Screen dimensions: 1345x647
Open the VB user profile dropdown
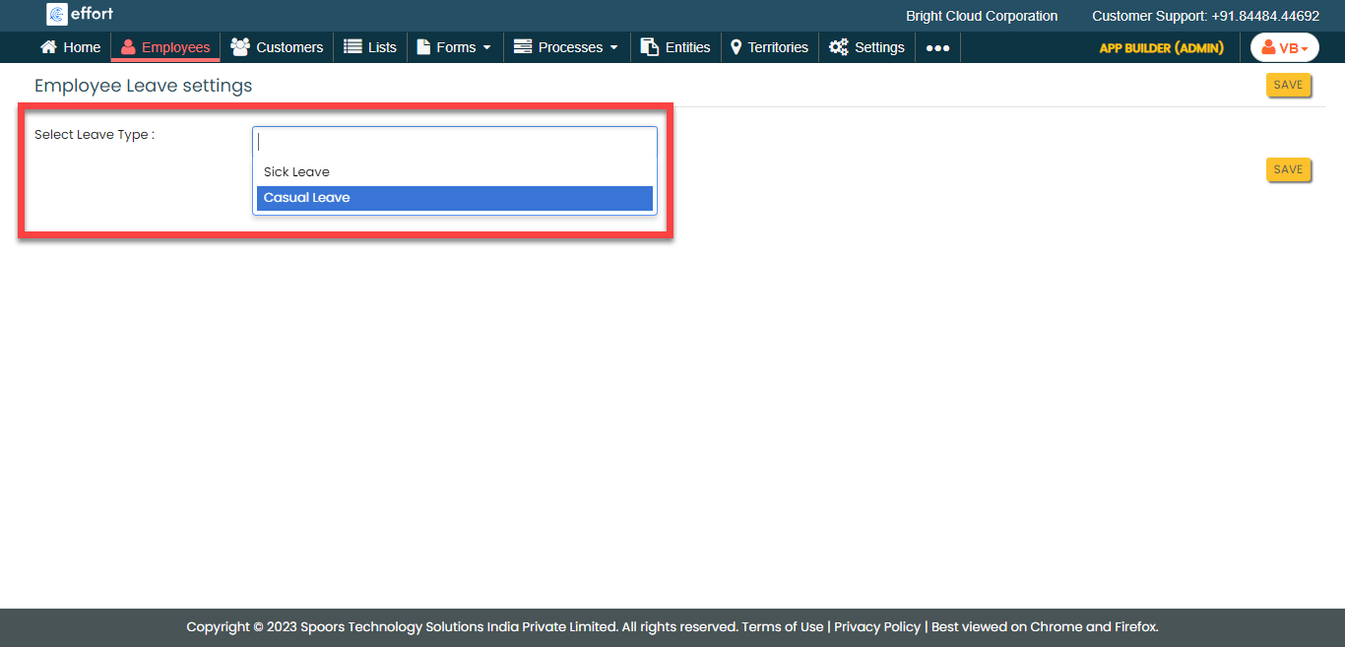pos(1284,47)
